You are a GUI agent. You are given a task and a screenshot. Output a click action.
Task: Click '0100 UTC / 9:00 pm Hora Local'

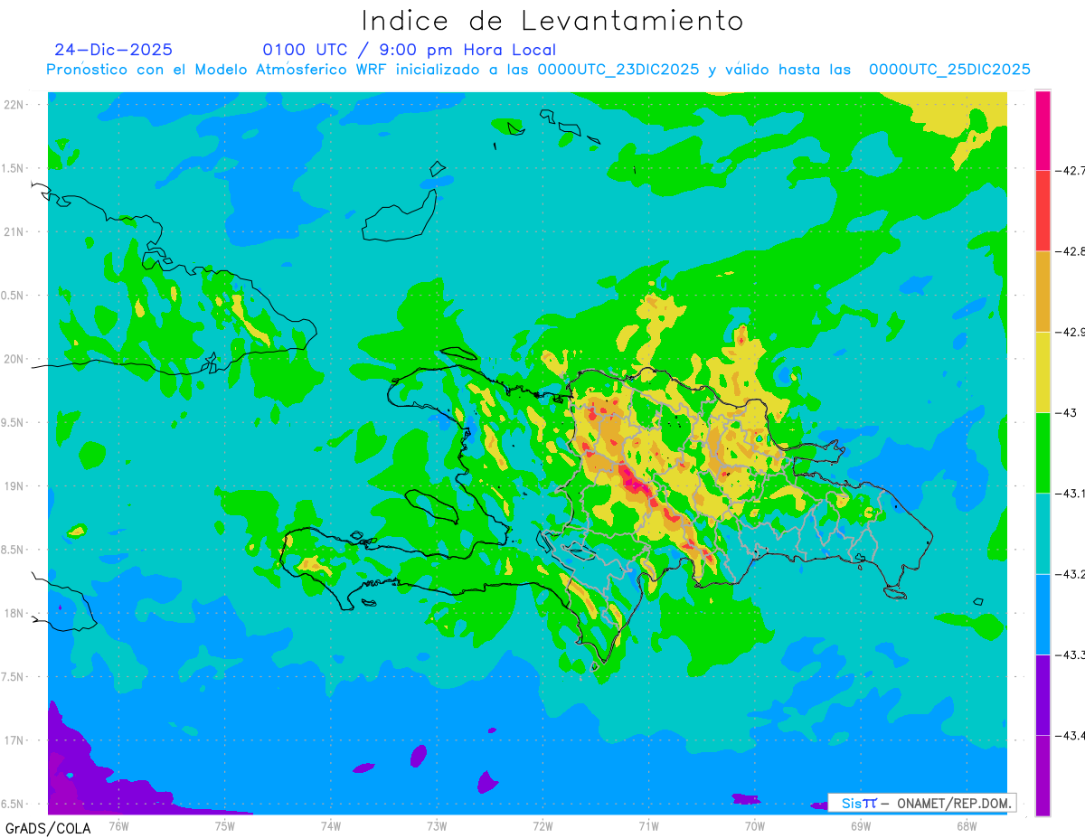409,50
